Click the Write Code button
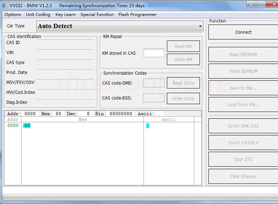The height and width of the screenshot is (204, 278). [183, 99]
